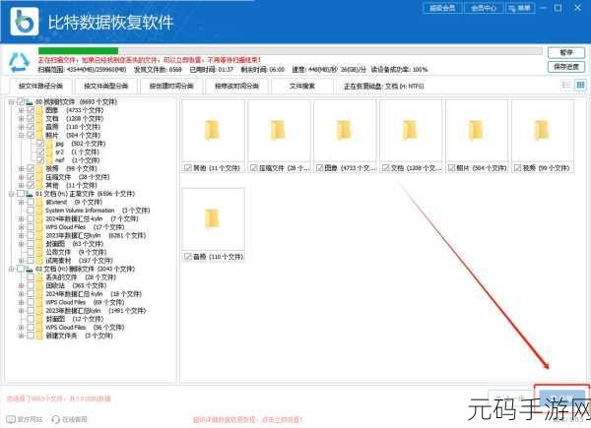Open the 音频 (110个文件) folder thumbnail
Viewport: 591px width, 428px height.
(213, 219)
